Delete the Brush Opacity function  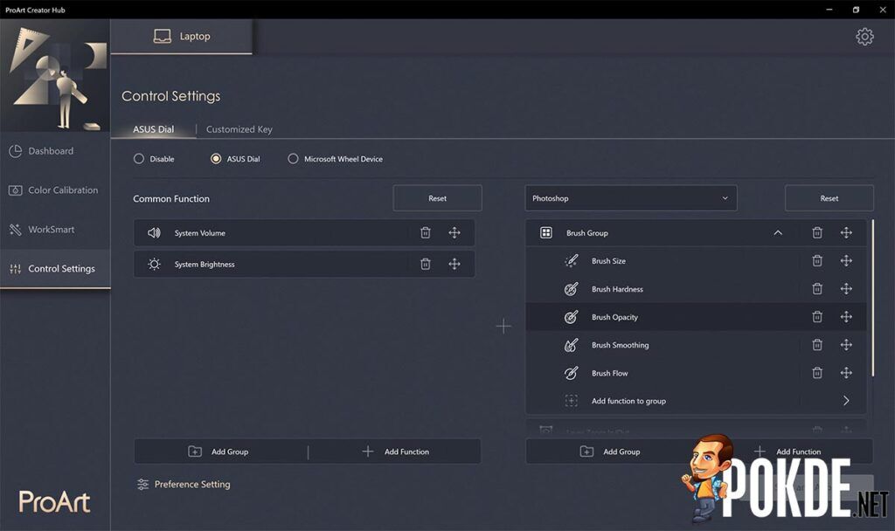click(817, 316)
